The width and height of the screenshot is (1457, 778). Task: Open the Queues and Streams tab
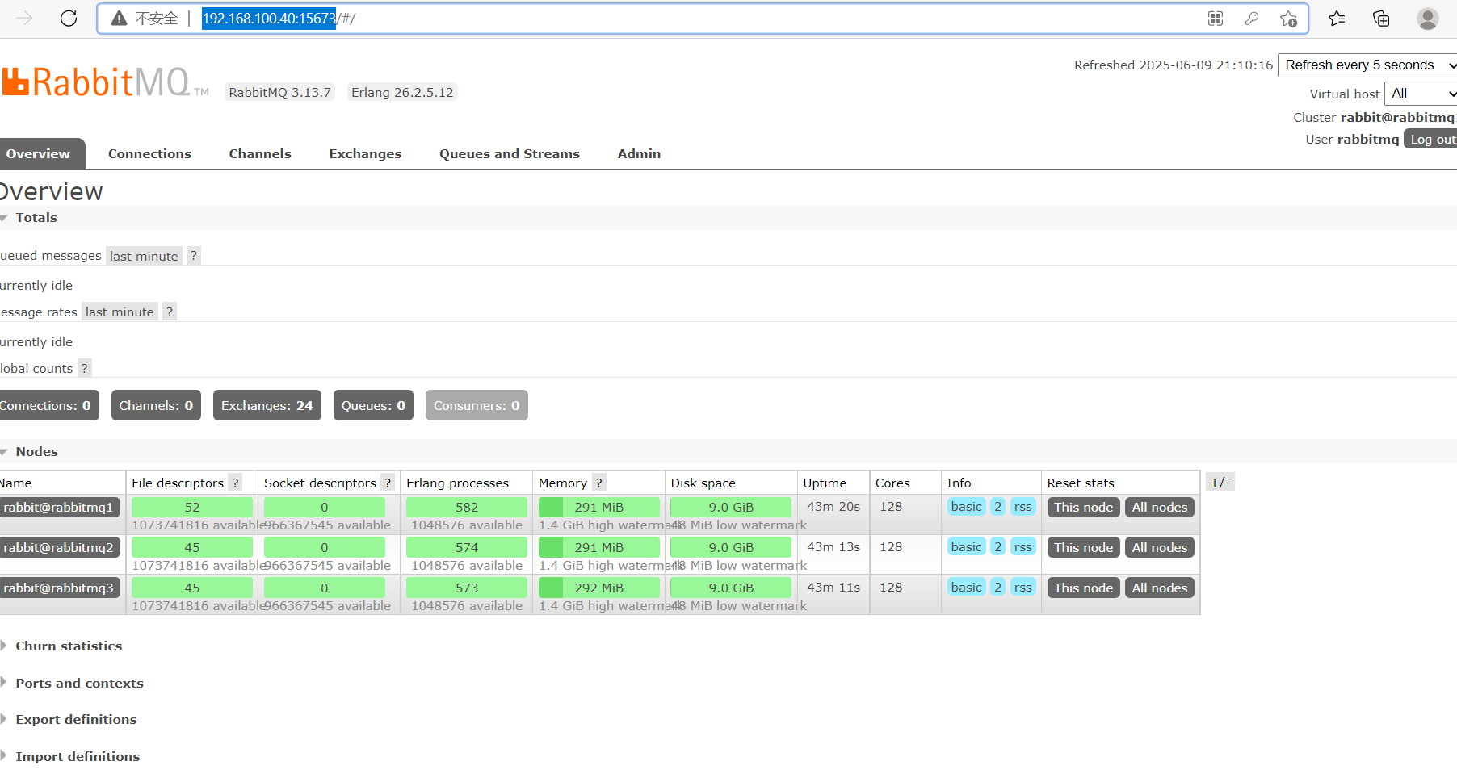pos(510,154)
